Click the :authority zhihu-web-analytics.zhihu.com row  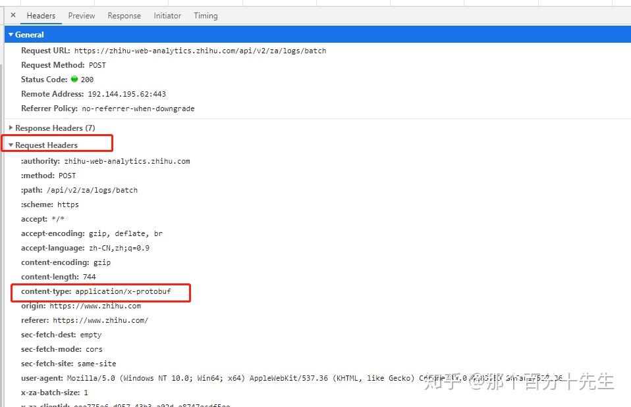[105, 161]
